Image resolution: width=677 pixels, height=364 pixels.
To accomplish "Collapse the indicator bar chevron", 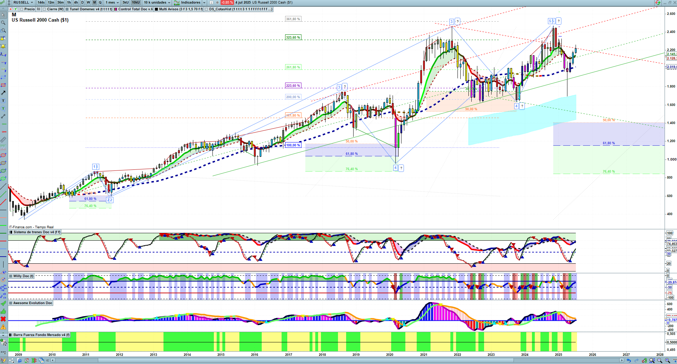I will click(3, 9).
